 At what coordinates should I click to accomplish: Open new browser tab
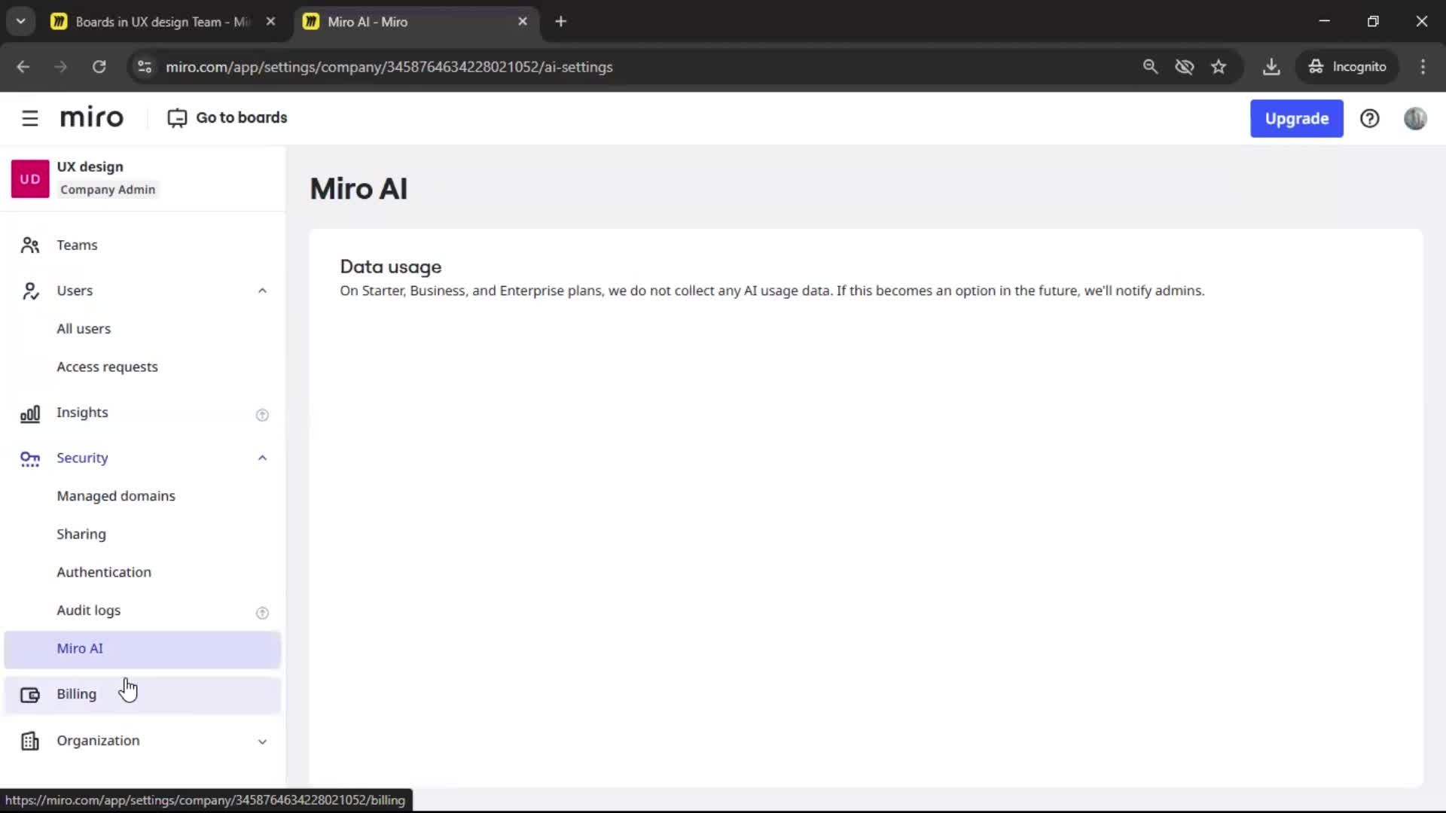(x=560, y=21)
